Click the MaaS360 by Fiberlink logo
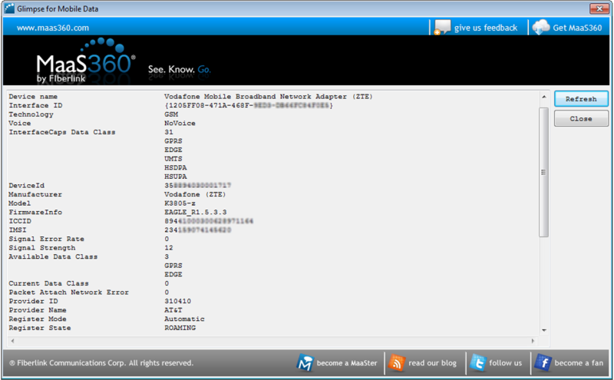 (x=86, y=61)
